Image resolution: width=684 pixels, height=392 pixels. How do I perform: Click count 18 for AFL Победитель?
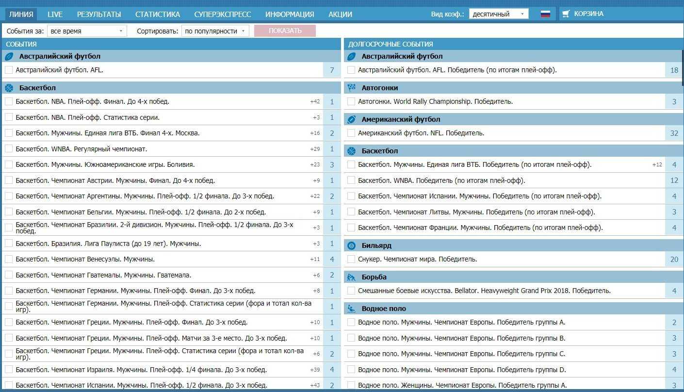point(674,70)
